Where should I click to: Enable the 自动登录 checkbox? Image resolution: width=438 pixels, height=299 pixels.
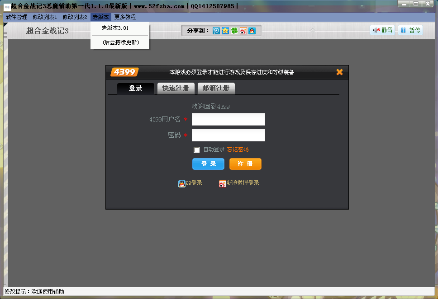pos(197,150)
